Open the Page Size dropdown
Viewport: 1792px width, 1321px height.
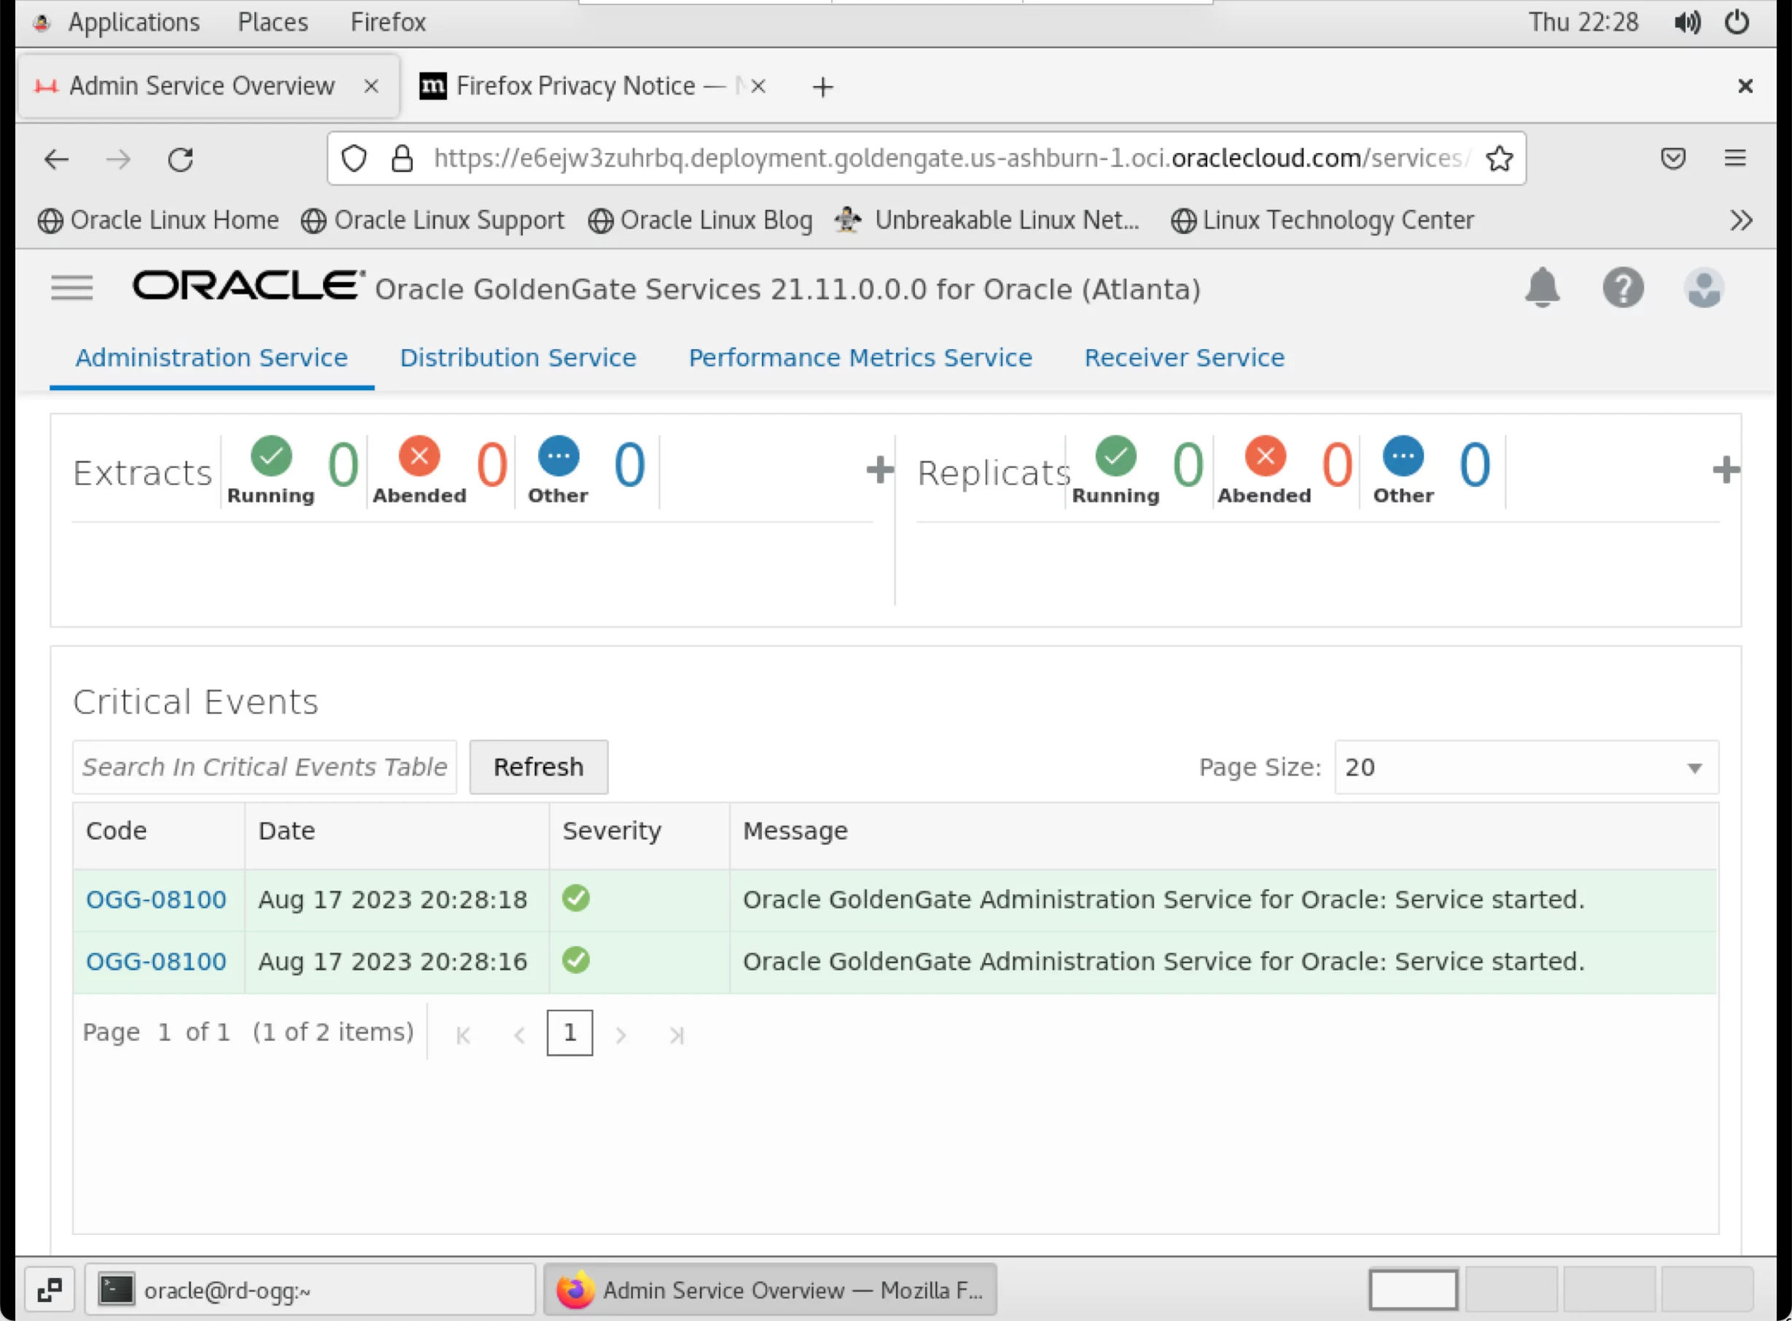tap(1526, 767)
